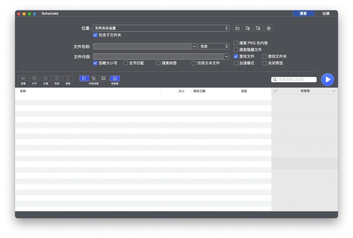Enable 加速模式 checkbox

pos(236,63)
